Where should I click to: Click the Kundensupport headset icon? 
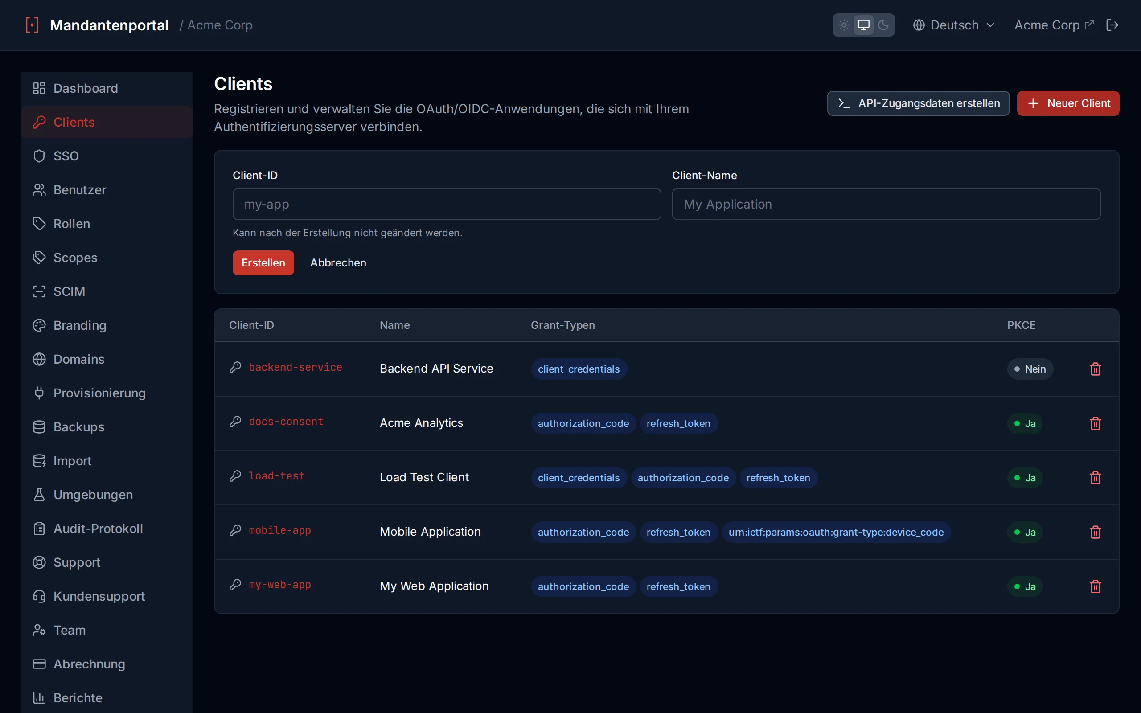point(39,596)
